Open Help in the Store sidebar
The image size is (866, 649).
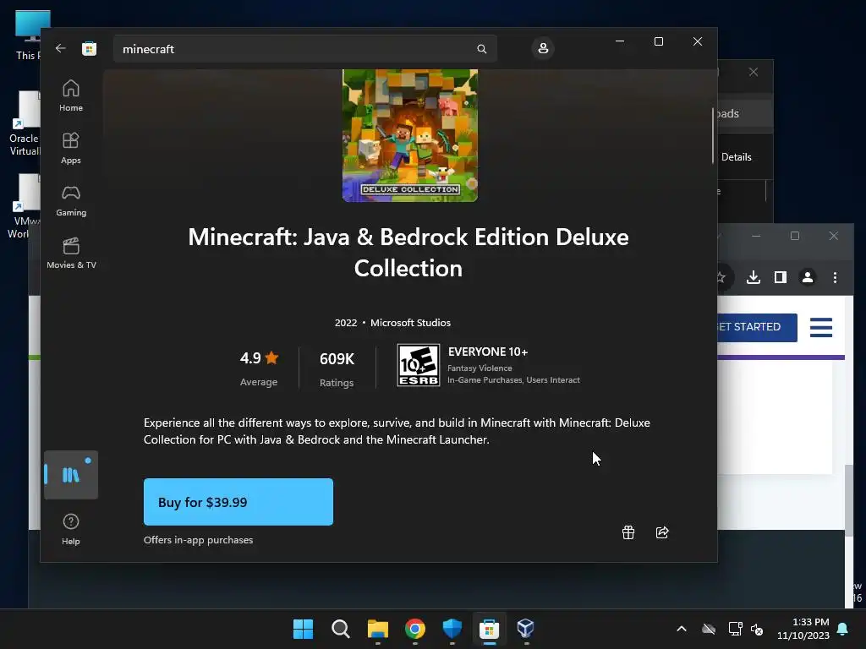tap(71, 529)
